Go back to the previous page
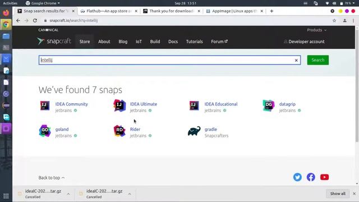The image size is (359, 202). (x=18, y=20)
